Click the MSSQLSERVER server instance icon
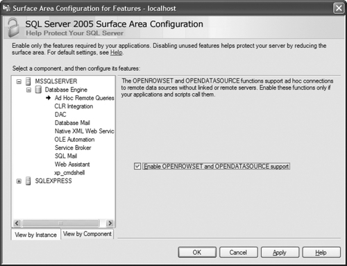The height and width of the screenshot is (266, 347). point(28,81)
